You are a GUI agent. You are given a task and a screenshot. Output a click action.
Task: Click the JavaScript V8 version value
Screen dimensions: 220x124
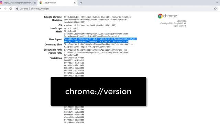pos(71,29)
